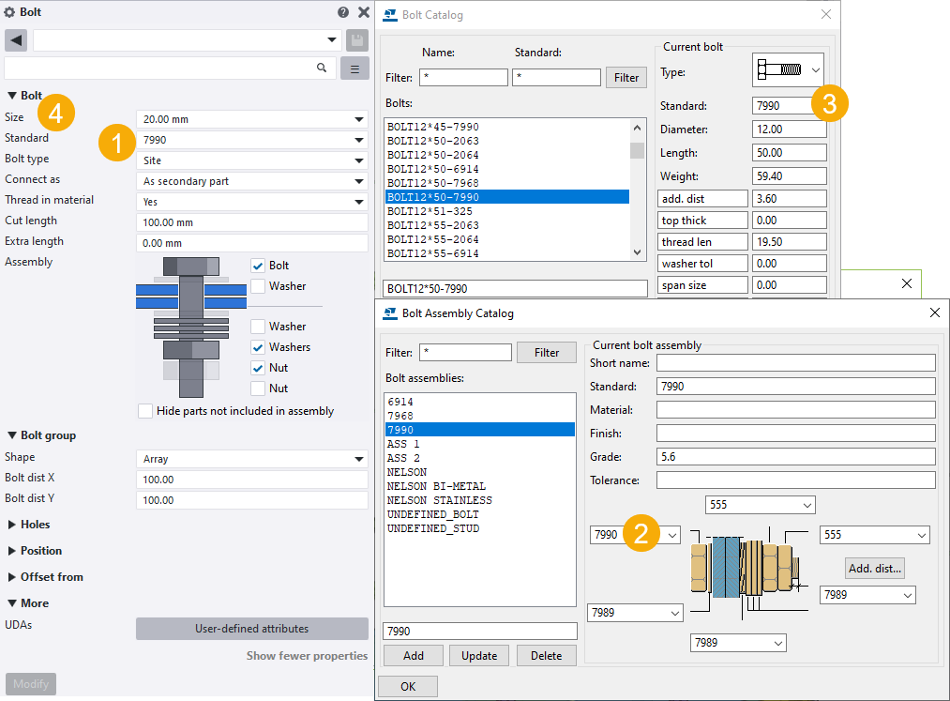This screenshot has height=701, width=950.
Task: Click the Help question mark icon
Action: pyautogui.click(x=343, y=12)
